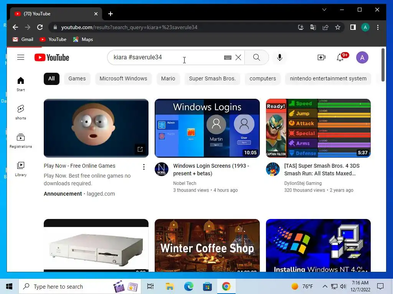This screenshot has height=294, width=393.
Task: Open Windows Login Screens video title
Action: pyautogui.click(x=211, y=170)
